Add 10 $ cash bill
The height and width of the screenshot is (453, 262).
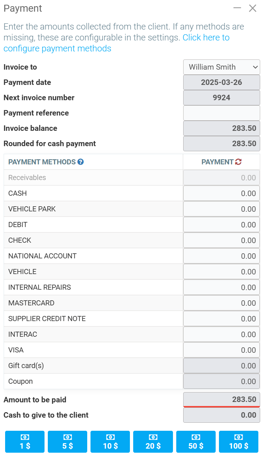[110, 442]
